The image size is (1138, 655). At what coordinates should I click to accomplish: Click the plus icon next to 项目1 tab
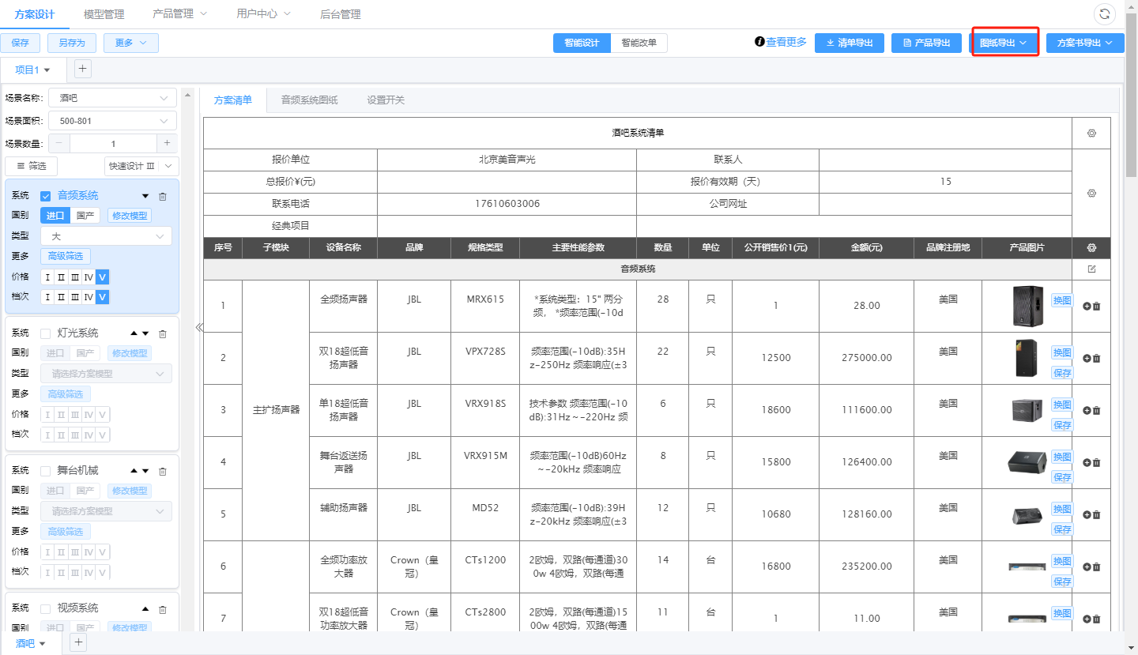tap(83, 69)
